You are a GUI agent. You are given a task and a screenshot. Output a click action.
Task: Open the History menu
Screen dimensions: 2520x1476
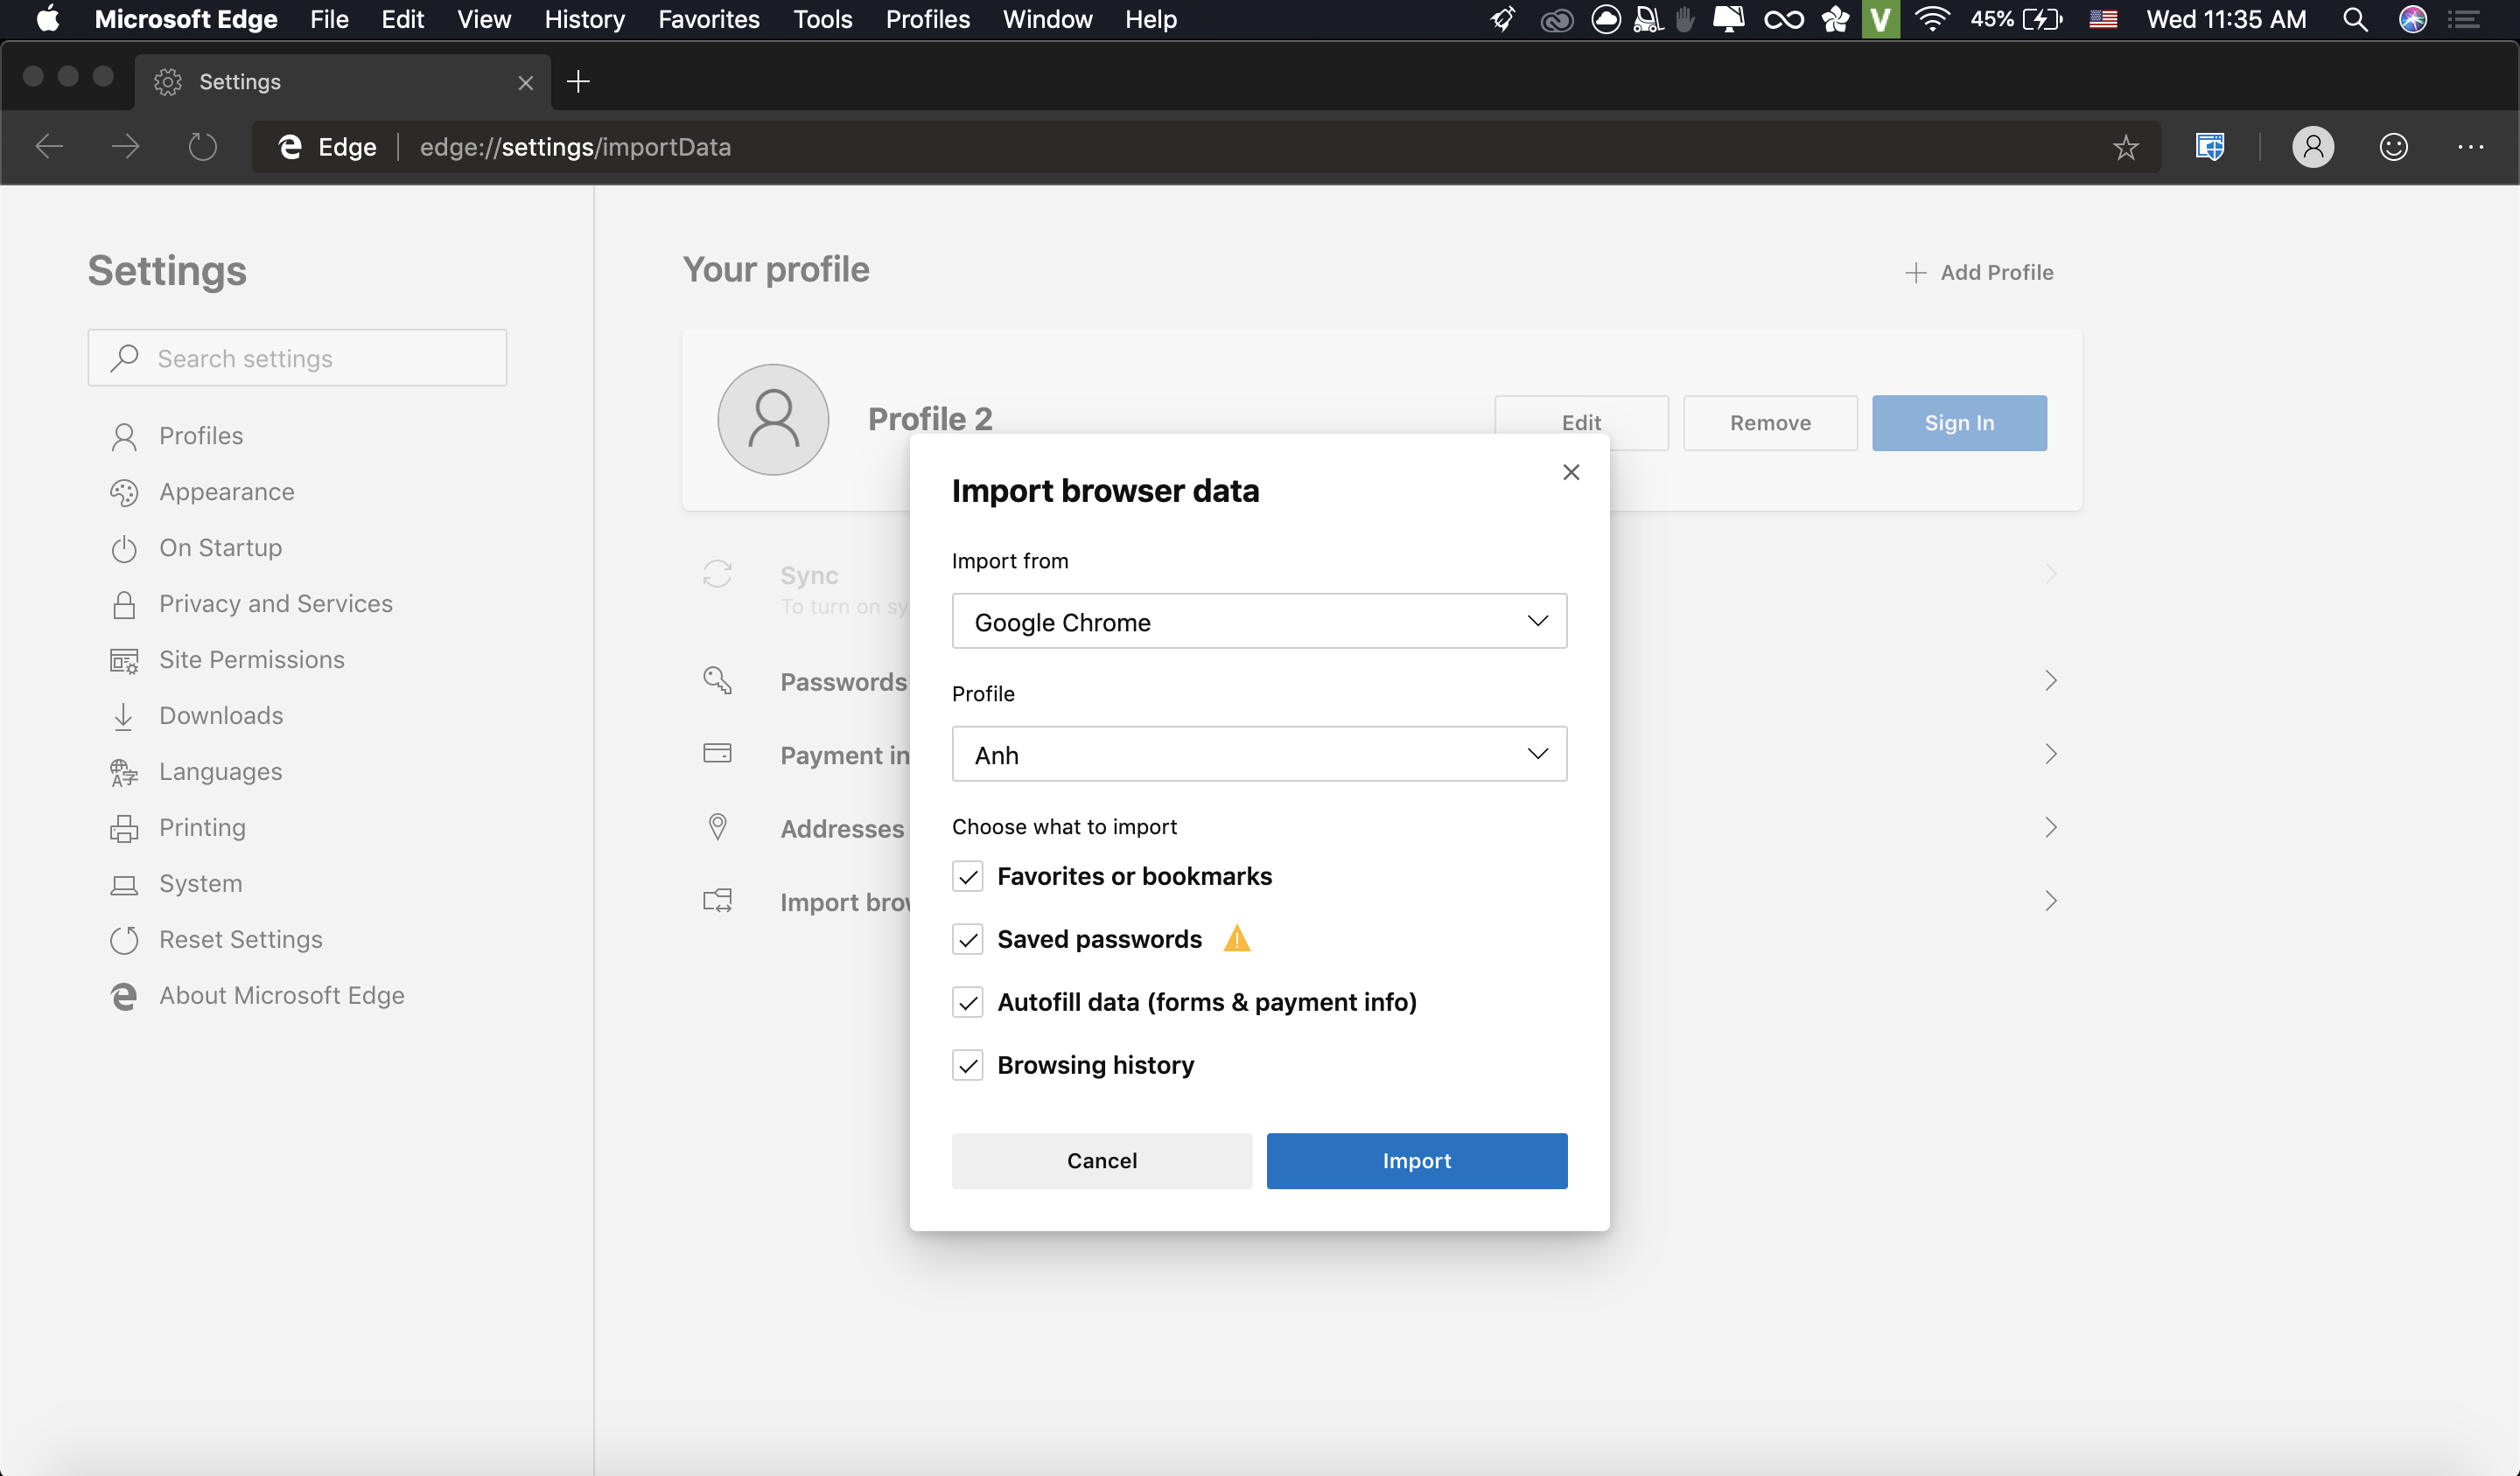click(x=584, y=19)
